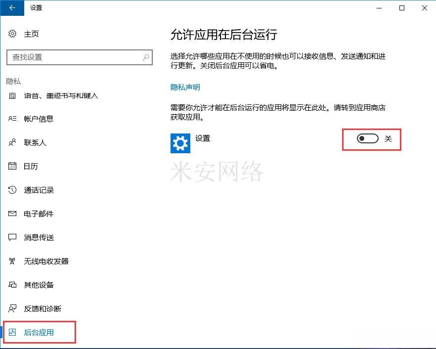Select 后台应用 in the sidebar

(39, 332)
